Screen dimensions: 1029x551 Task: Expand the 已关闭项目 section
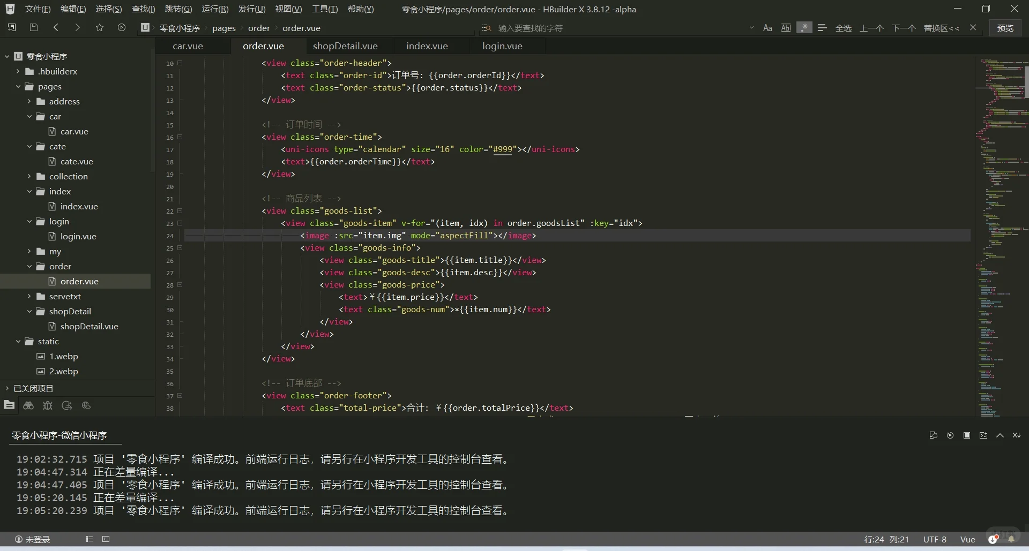click(7, 388)
